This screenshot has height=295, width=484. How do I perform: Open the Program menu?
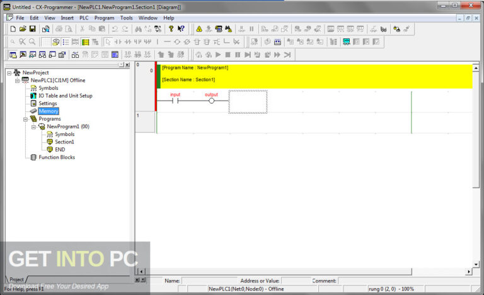click(x=105, y=18)
